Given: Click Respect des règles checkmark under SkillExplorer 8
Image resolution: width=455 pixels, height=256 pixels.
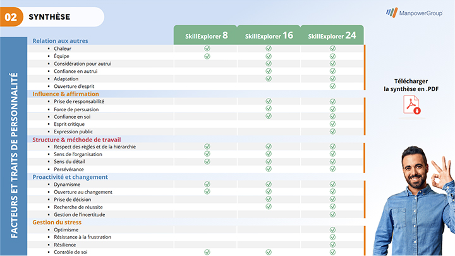Looking at the screenshot, I should point(207,146).
